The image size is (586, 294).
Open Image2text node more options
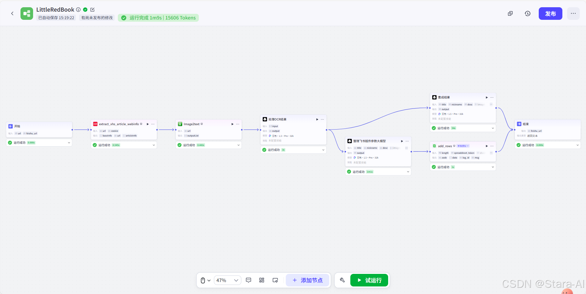click(x=238, y=124)
